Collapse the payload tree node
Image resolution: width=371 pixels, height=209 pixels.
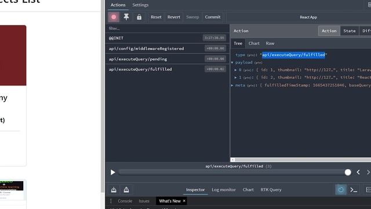tap(232, 63)
